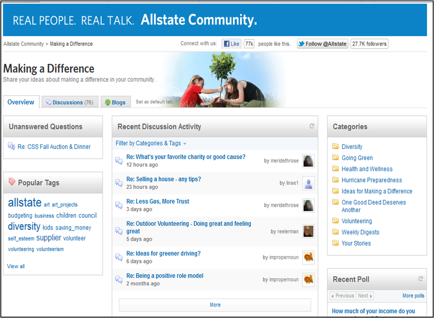The height and width of the screenshot is (318, 434).
Task: Click the self_esteem tag
Action: 21,238
